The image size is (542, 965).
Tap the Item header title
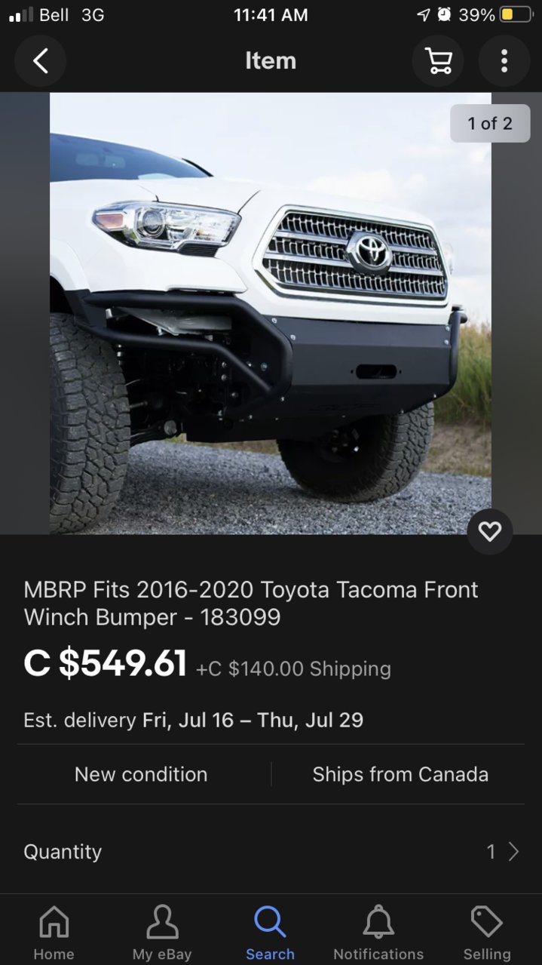click(271, 61)
